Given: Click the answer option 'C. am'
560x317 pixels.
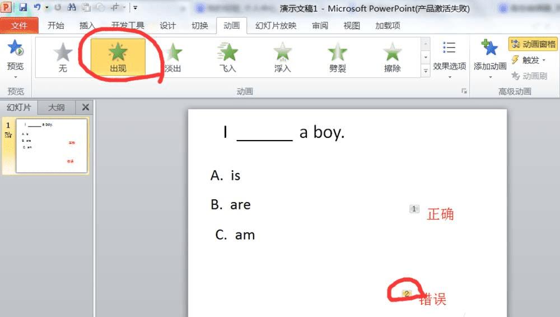Looking at the screenshot, I should (x=235, y=235).
